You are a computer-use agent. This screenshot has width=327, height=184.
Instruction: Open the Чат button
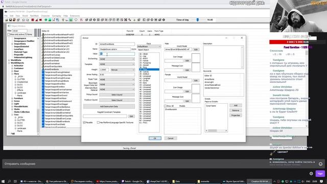tap(320, 174)
